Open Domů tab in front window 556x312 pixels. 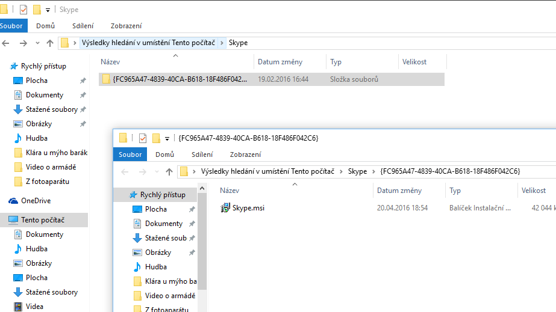164,154
